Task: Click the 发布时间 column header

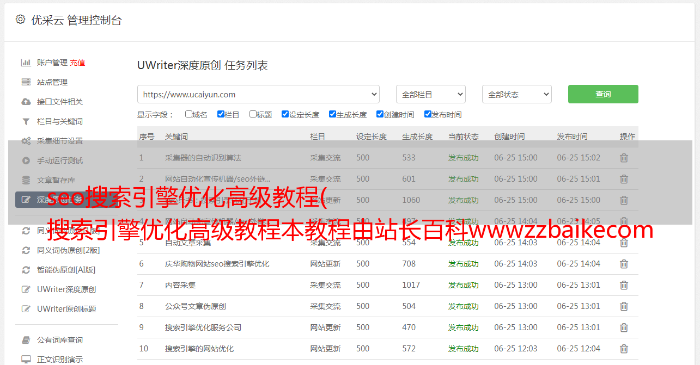Action: click(x=572, y=137)
